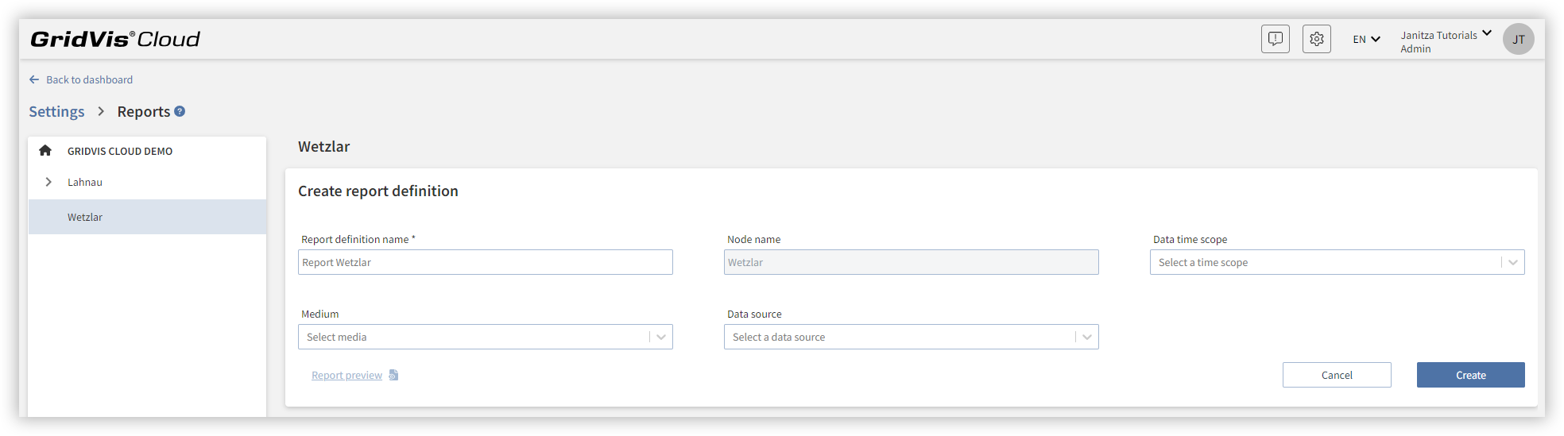Click the Report definition name field
1564x436 pixels.
click(x=485, y=262)
